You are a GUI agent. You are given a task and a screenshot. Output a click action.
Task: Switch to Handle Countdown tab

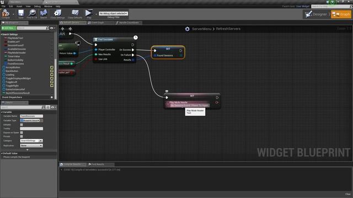pos(129,23)
